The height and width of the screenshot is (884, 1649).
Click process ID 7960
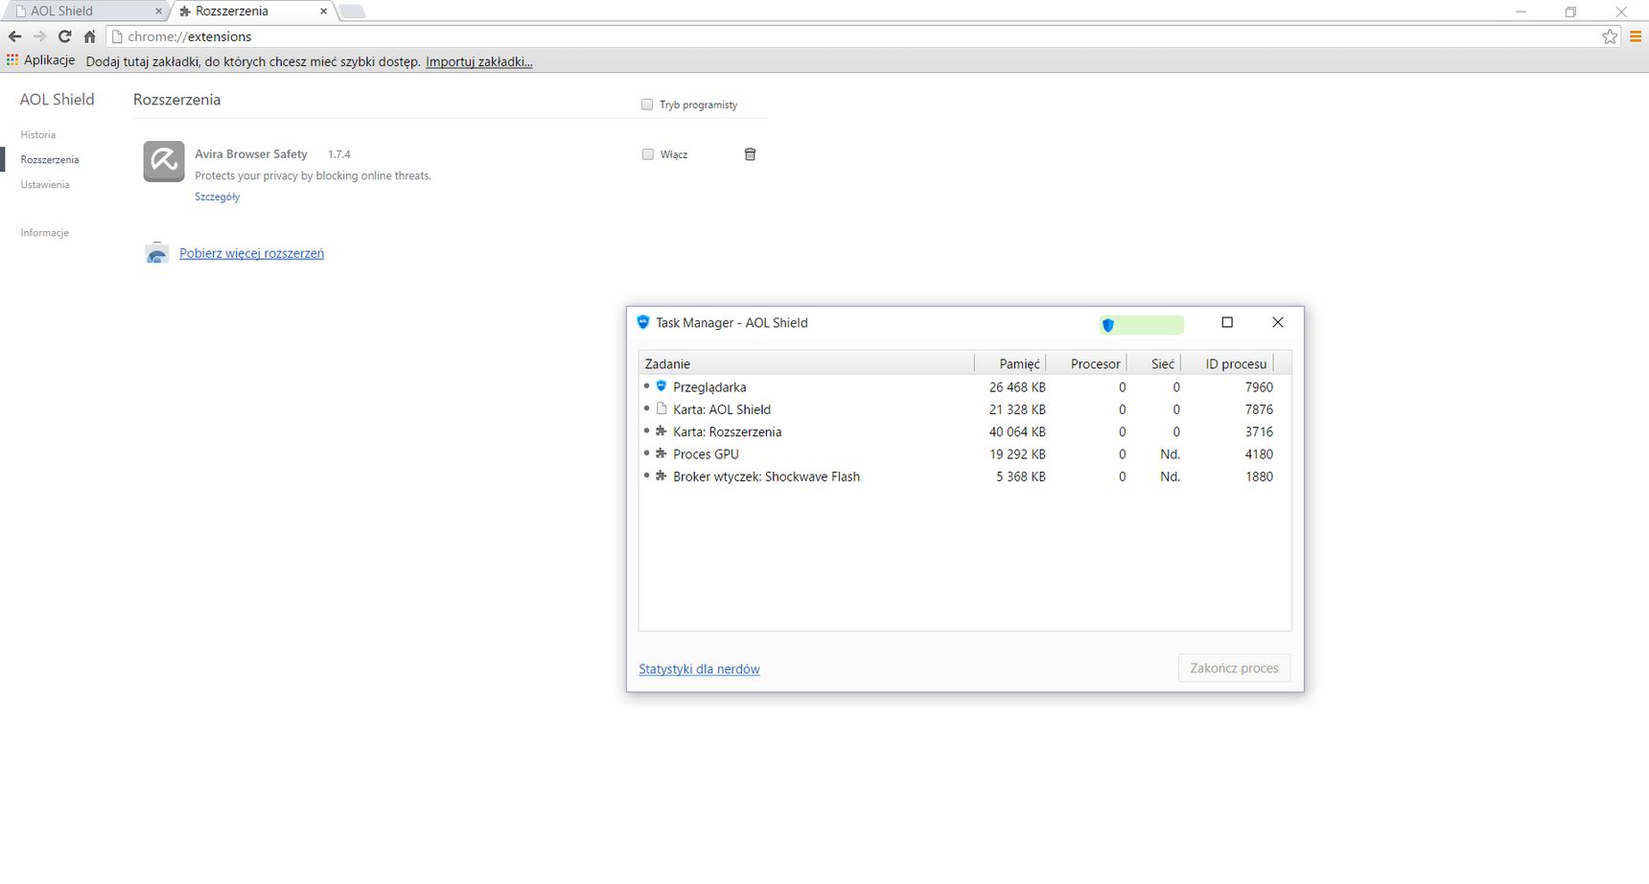(x=1259, y=387)
